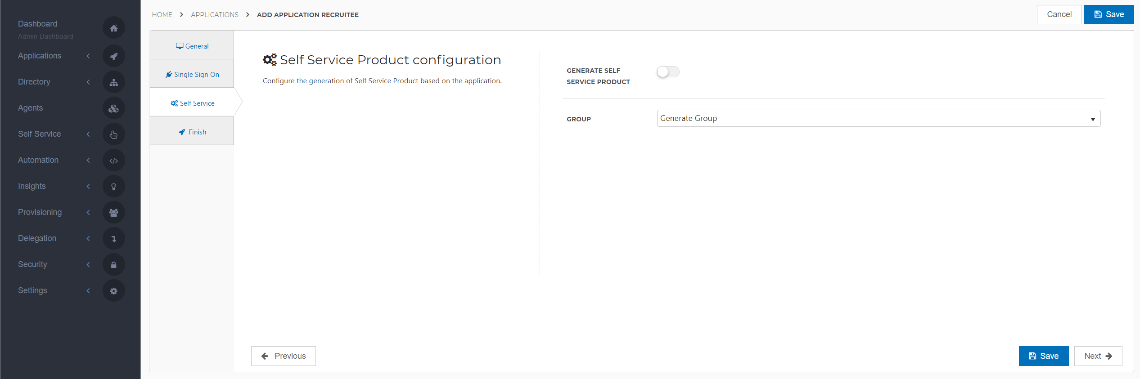Click the Directory hierarchy icon
This screenshot has width=1140, height=379.
tap(113, 82)
